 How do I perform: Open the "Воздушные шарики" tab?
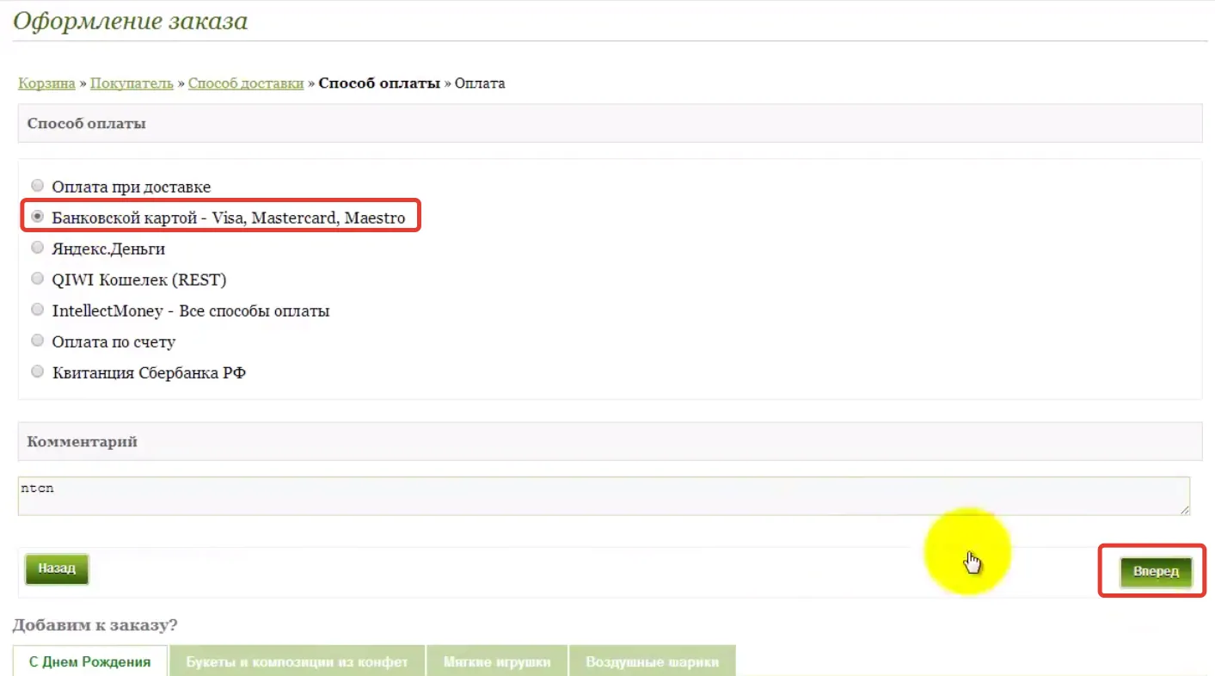652,662
